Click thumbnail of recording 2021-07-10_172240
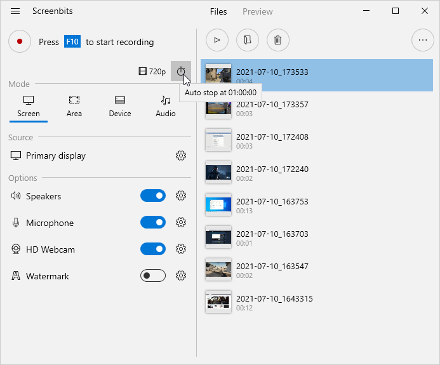The width and height of the screenshot is (440, 365). 218,172
